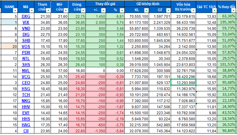The image size is (237, 135).
Task: Select the Giá TC cell 9,86
Action: (x=207, y=113)
